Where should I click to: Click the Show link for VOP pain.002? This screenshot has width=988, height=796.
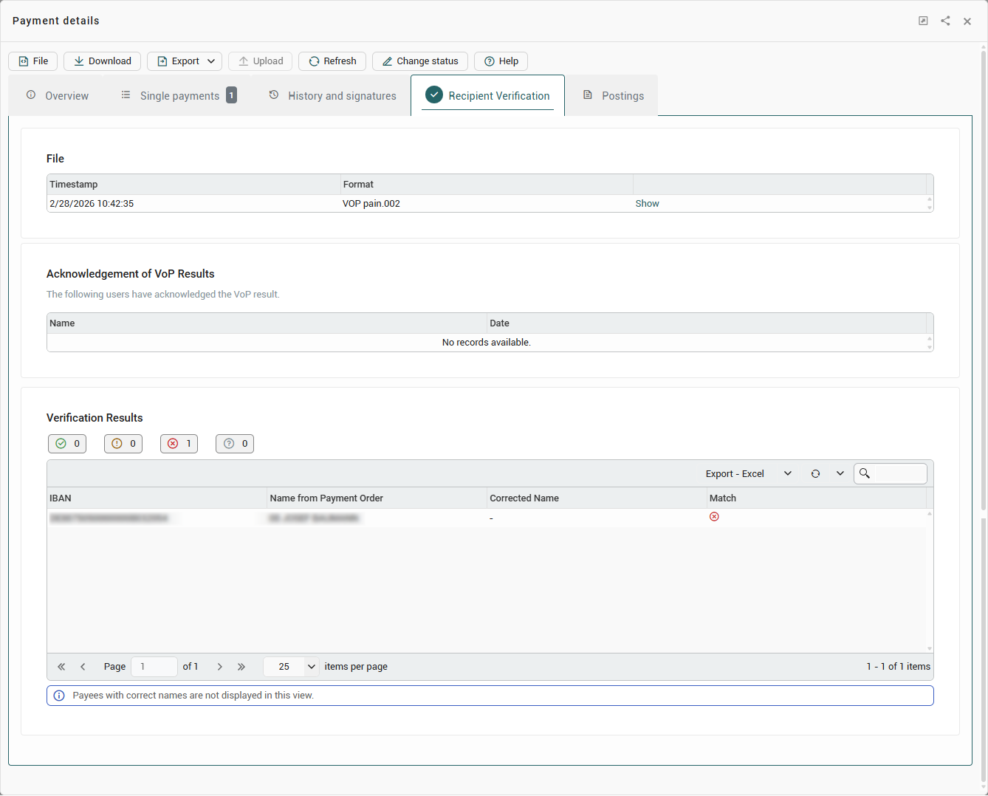click(647, 204)
